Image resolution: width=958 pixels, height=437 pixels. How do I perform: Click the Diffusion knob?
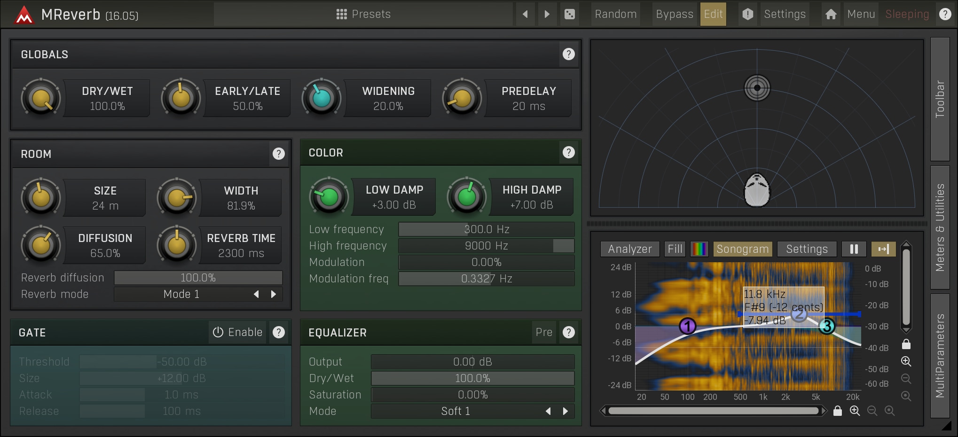[41, 245]
